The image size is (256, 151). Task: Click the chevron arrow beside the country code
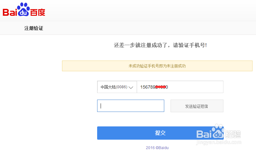131,87
